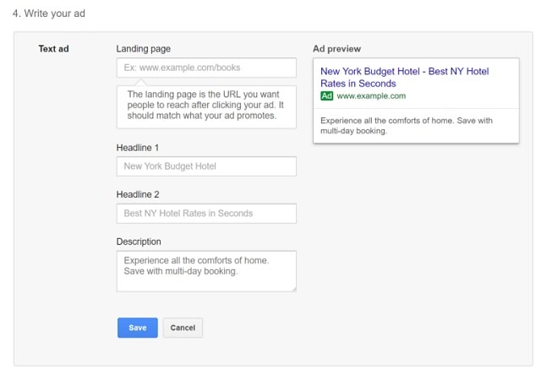Select the Headline 2 input box
This screenshot has width=541, height=374.
pos(206,214)
